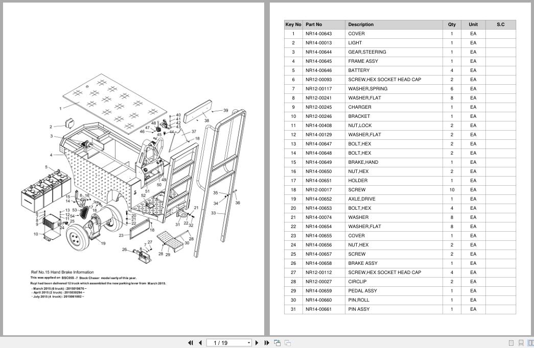Select part number NR14-00129
The image size is (534, 348).
(318, 135)
